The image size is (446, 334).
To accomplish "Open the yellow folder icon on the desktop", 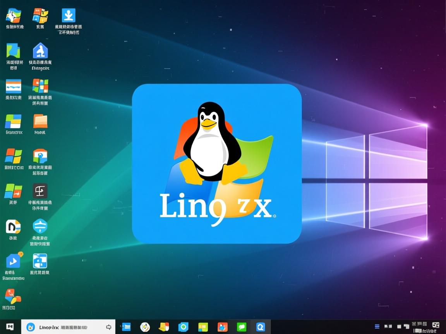I will pos(40,122).
